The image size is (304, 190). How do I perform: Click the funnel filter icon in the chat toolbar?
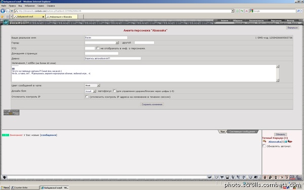[222, 177]
